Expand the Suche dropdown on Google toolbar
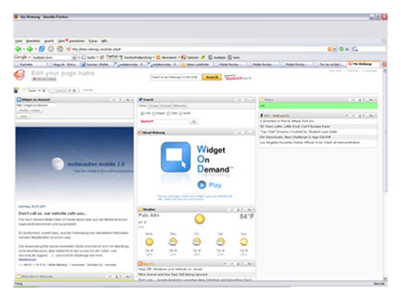401x301 pixels. (97, 57)
